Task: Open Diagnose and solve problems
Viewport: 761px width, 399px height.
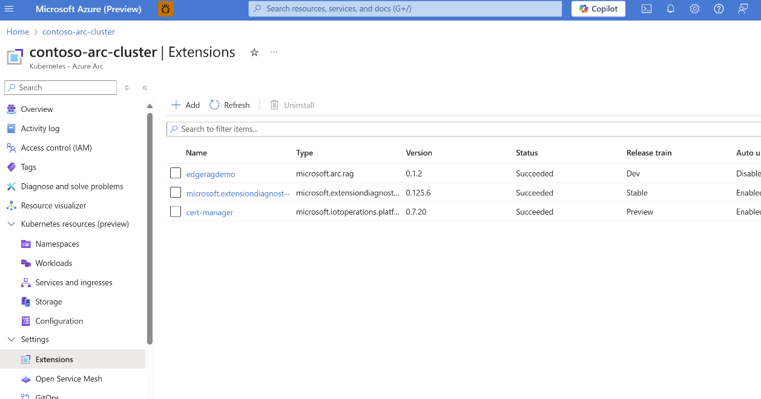Action: (72, 187)
